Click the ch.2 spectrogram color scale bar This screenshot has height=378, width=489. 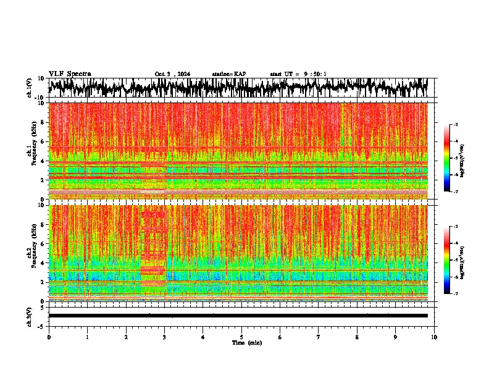point(446,260)
